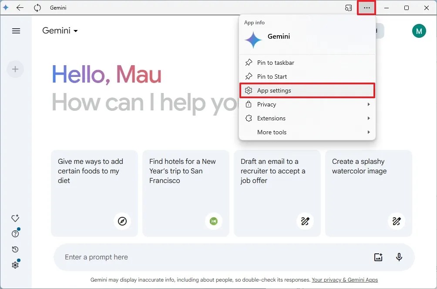Go back using the title bar arrow

click(x=20, y=8)
